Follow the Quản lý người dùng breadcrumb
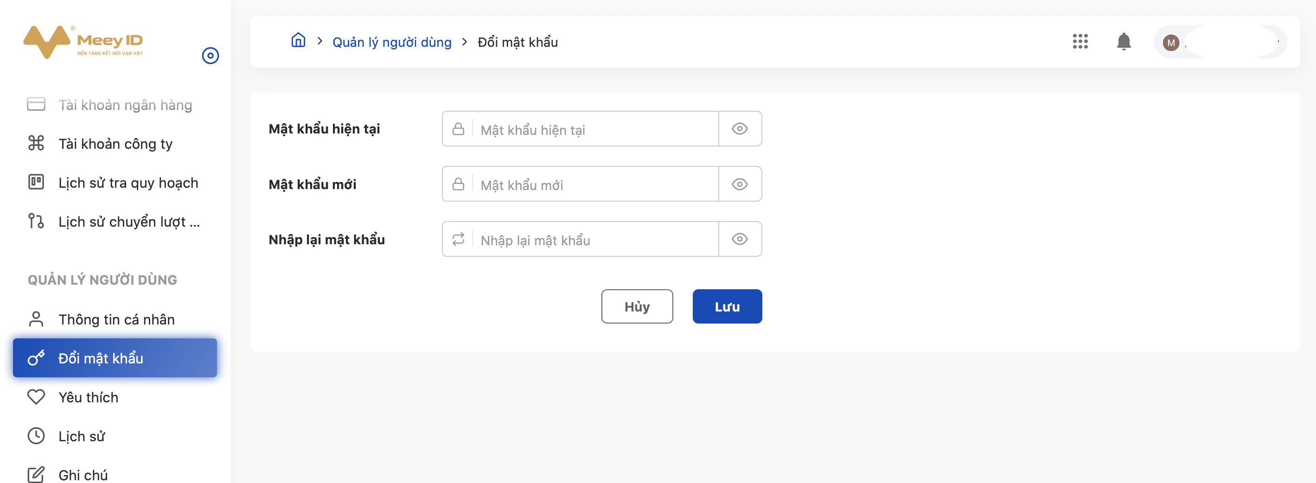 coord(391,42)
